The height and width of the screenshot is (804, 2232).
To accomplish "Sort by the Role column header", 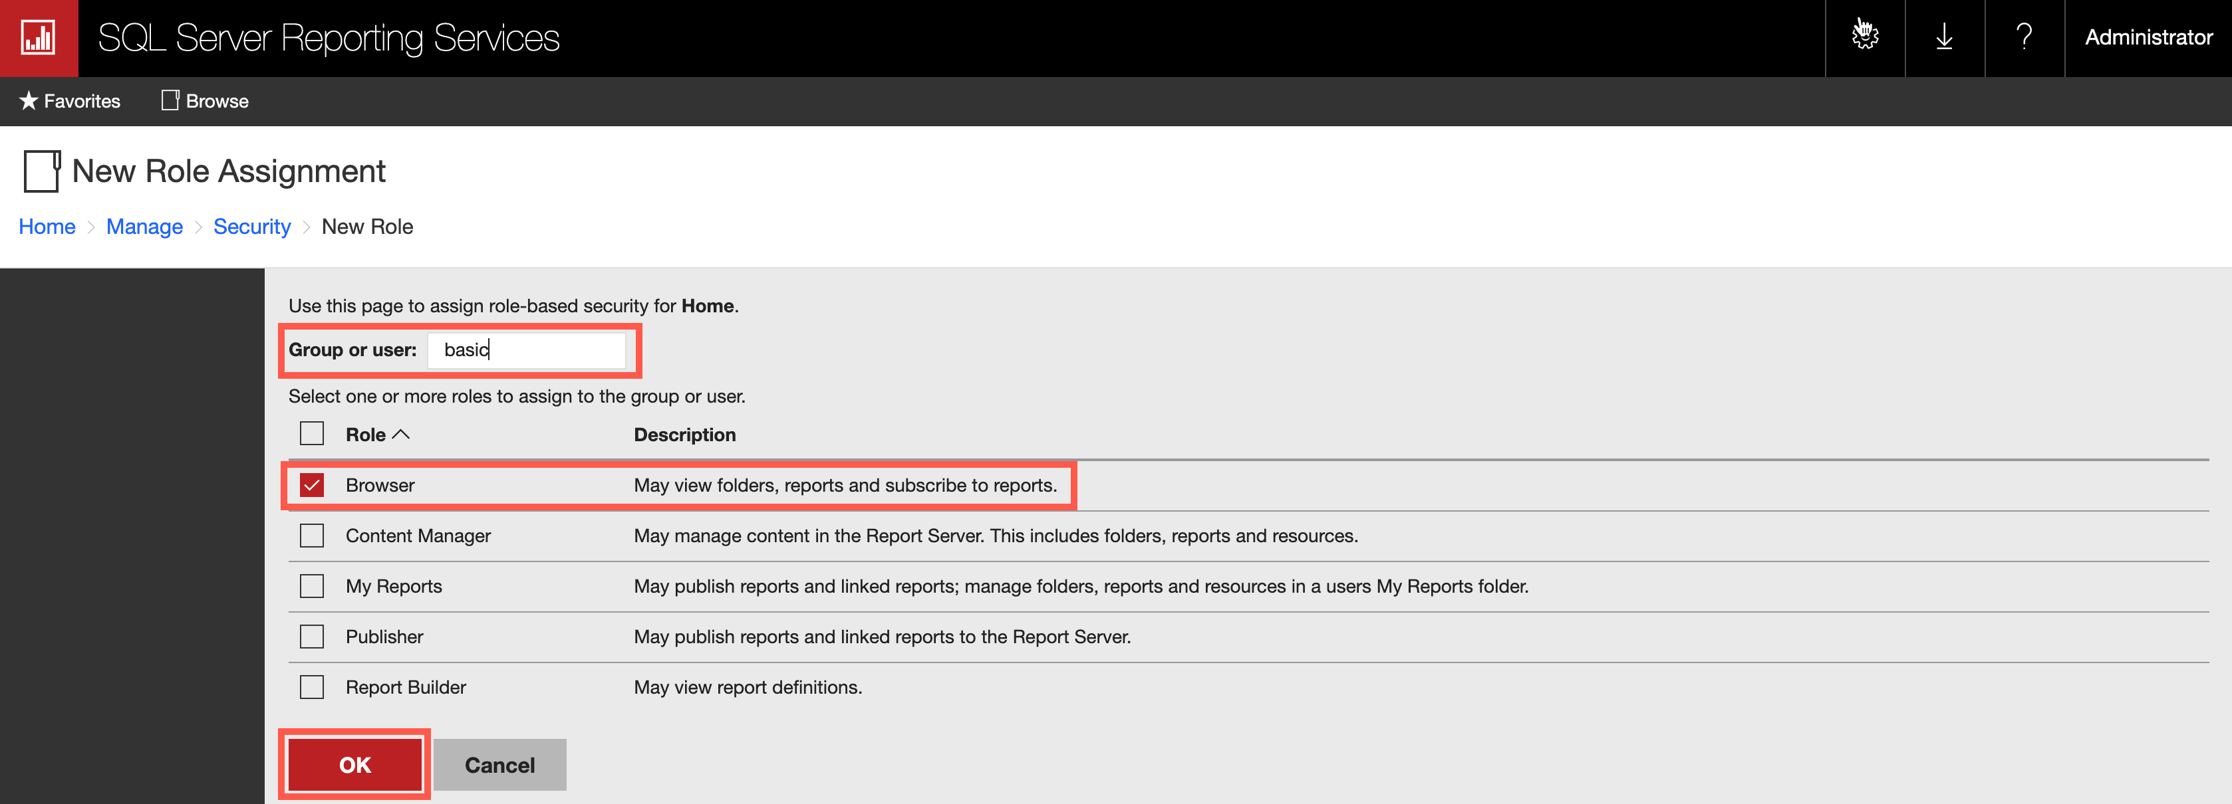I will pyautogui.click(x=377, y=435).
